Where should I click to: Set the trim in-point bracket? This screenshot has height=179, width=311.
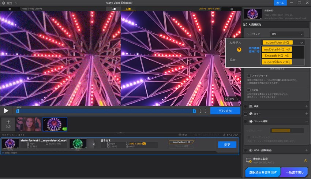click(x=201, y=111)
